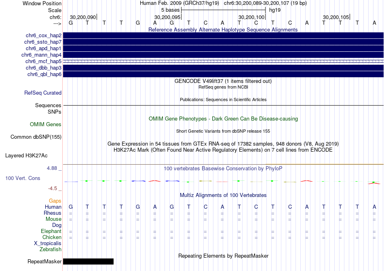Click the Sequences track label

click(48, 105)
